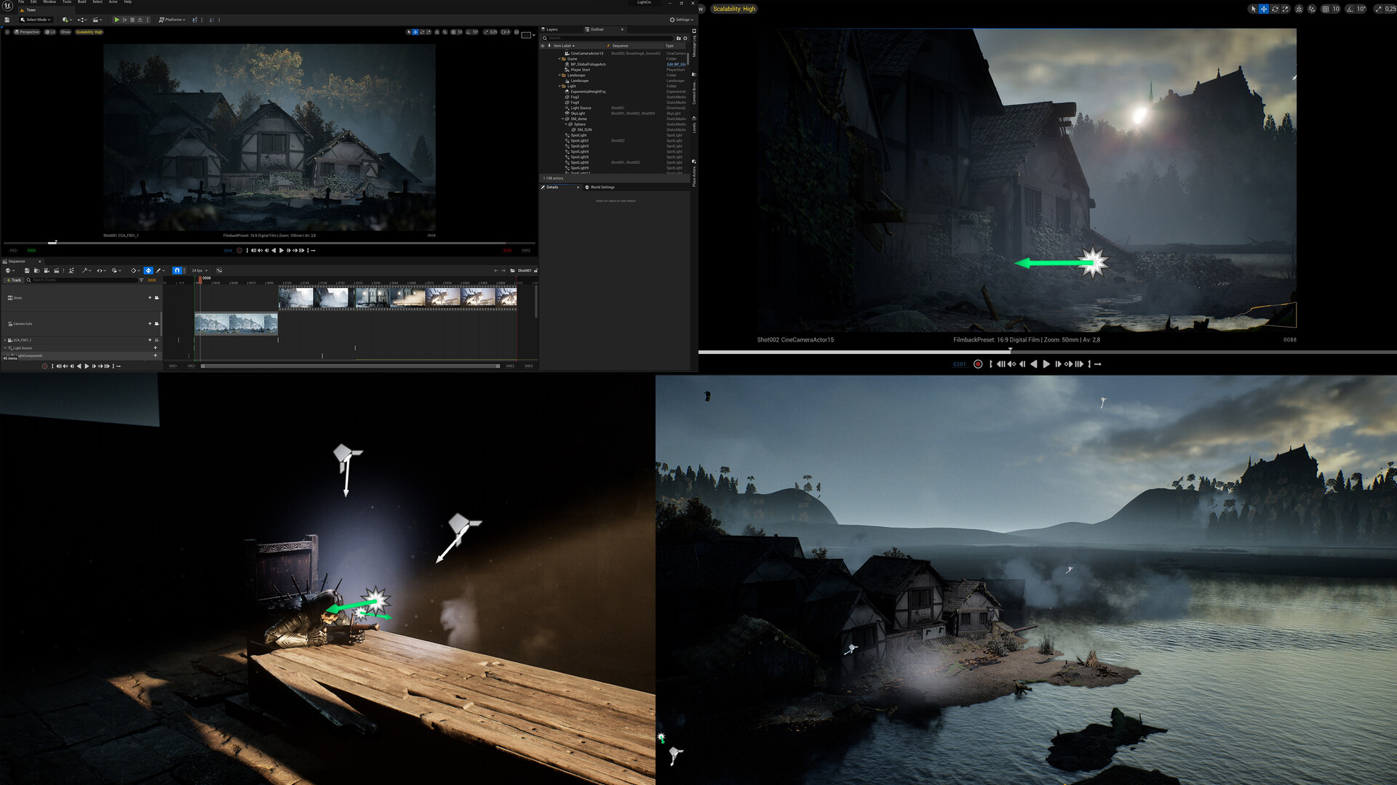Click the scale transform tool in top-right toolbar
The width and height of the screenshot is (1397, 785).
(x=1286, y=9)
